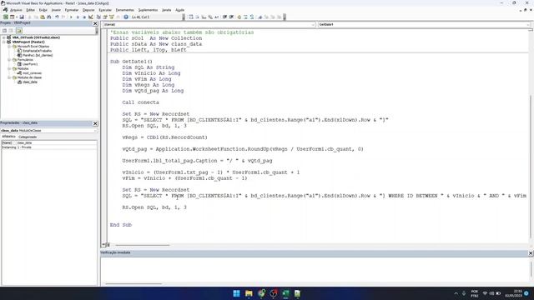
Task: Open the class_data object dropdown in Properties
Action: (94, 131)
